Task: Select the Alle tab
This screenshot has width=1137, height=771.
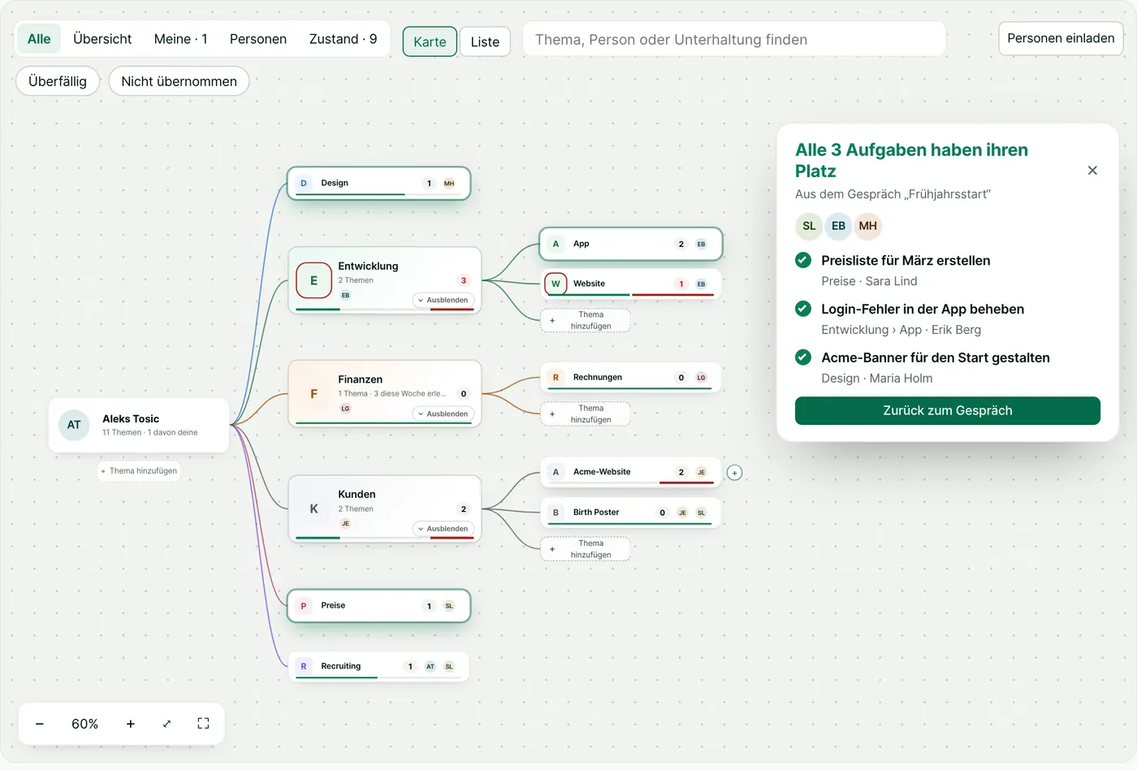Action: [x=39, y=39]
